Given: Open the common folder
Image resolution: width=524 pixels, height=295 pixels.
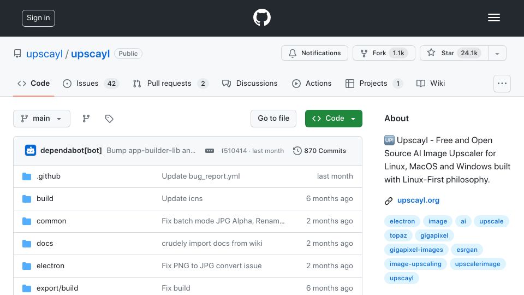Looking at the screenshot, I should click(51, 221).
